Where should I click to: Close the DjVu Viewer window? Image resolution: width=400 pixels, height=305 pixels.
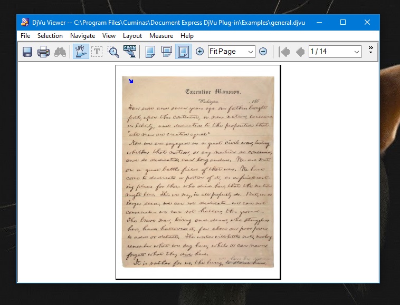367,23
